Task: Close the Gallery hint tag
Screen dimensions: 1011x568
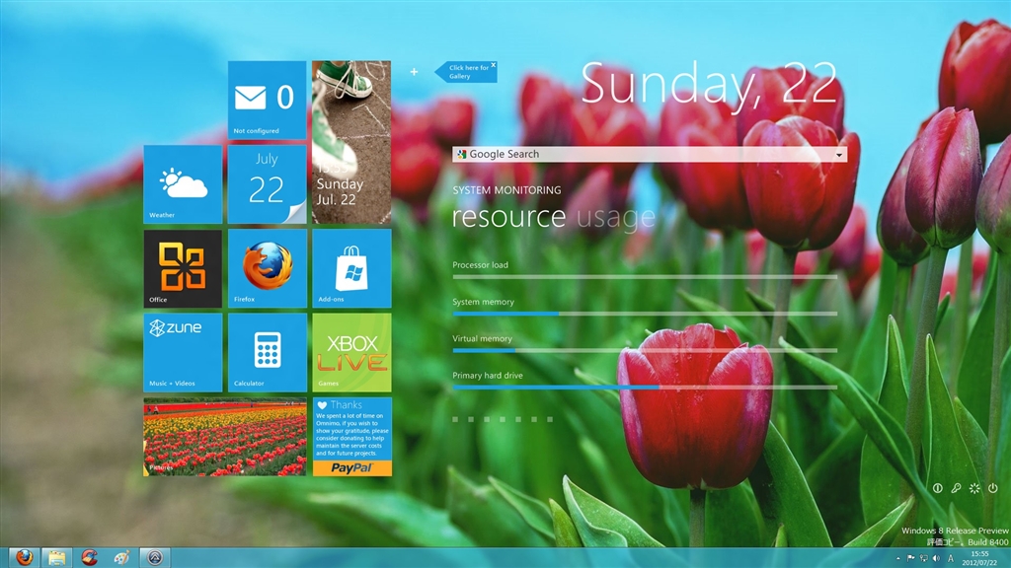Action: click(x=494, y=65)
